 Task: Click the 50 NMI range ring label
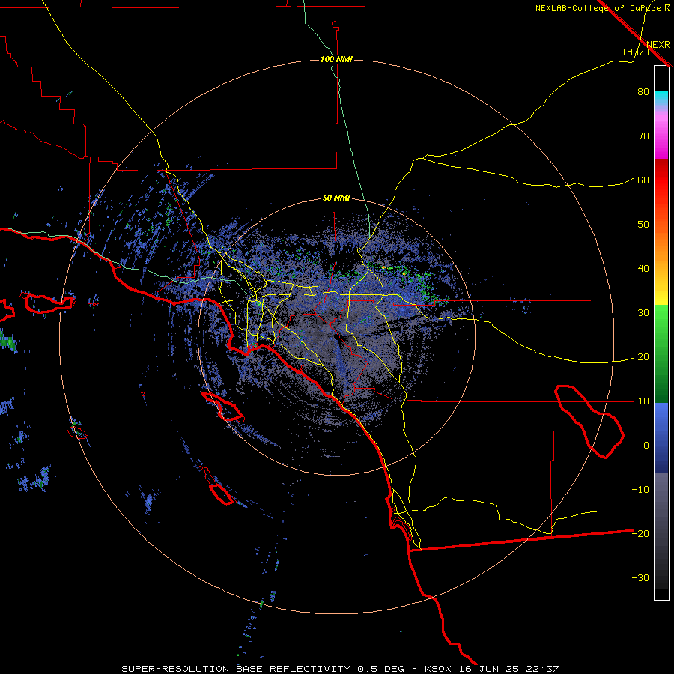[336, 198]
